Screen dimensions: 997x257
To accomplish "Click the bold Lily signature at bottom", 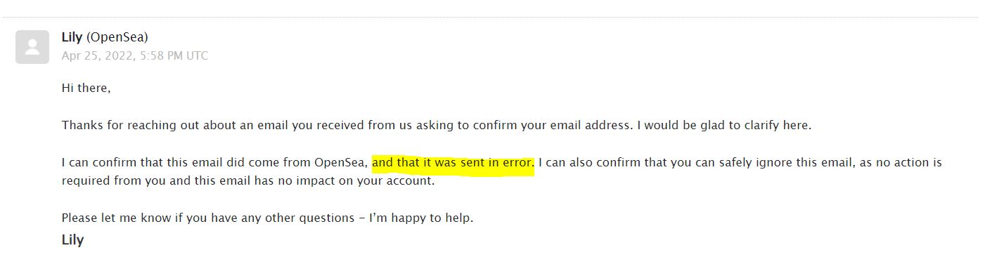I will pyautogui.click(x=72, y=239).
